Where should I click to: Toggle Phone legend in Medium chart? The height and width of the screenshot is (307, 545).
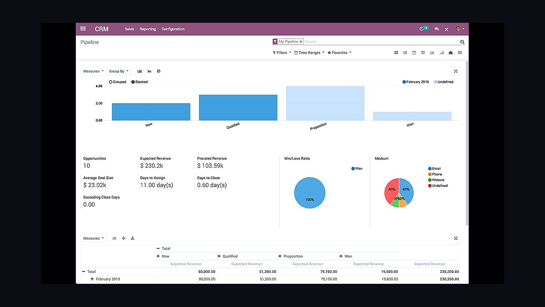435,174
